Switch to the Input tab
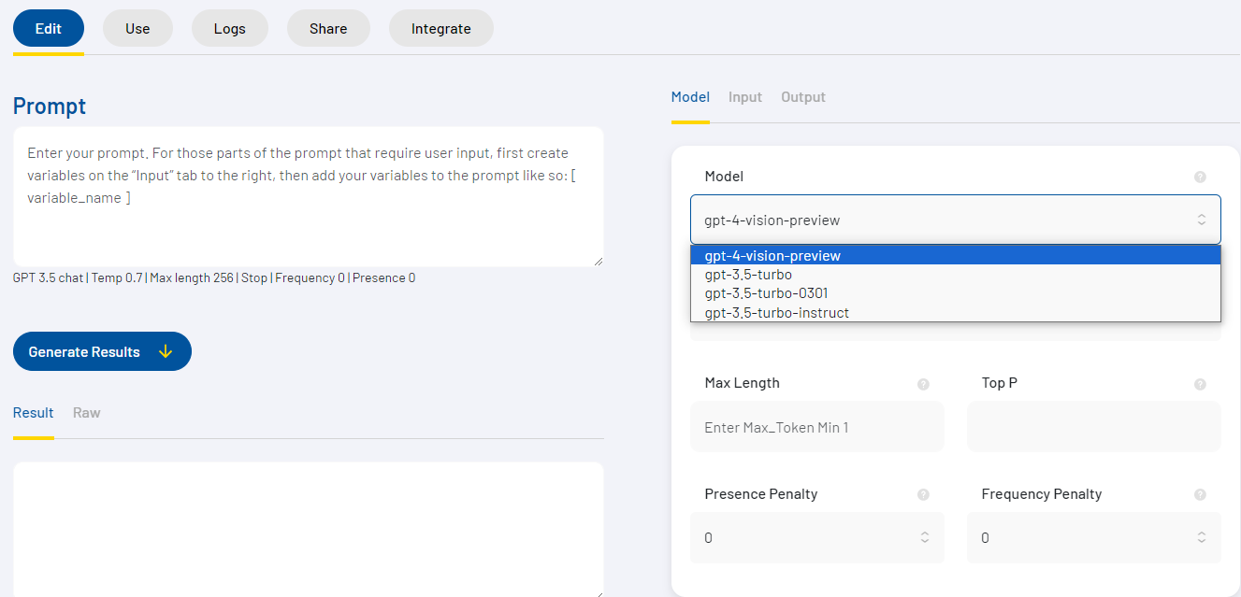This screenshot has width=1241, height=597. (745, 97)
